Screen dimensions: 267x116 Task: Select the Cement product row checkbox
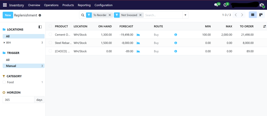tap(50, 35)
